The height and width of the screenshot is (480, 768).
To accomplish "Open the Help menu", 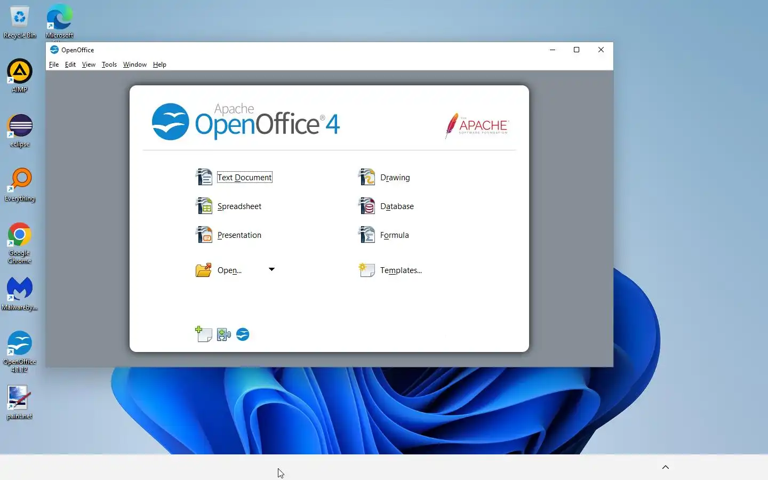I will click(x=159, y=65).
